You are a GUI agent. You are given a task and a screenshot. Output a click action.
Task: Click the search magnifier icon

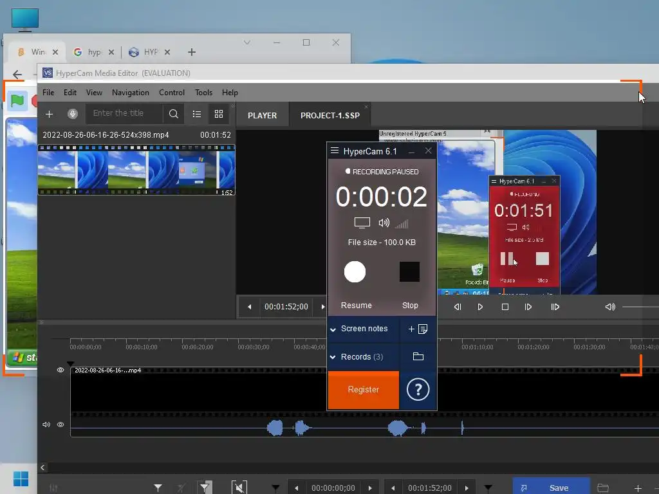(174, 114)
